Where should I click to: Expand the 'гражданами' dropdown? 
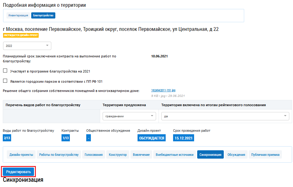coord(129,116)
